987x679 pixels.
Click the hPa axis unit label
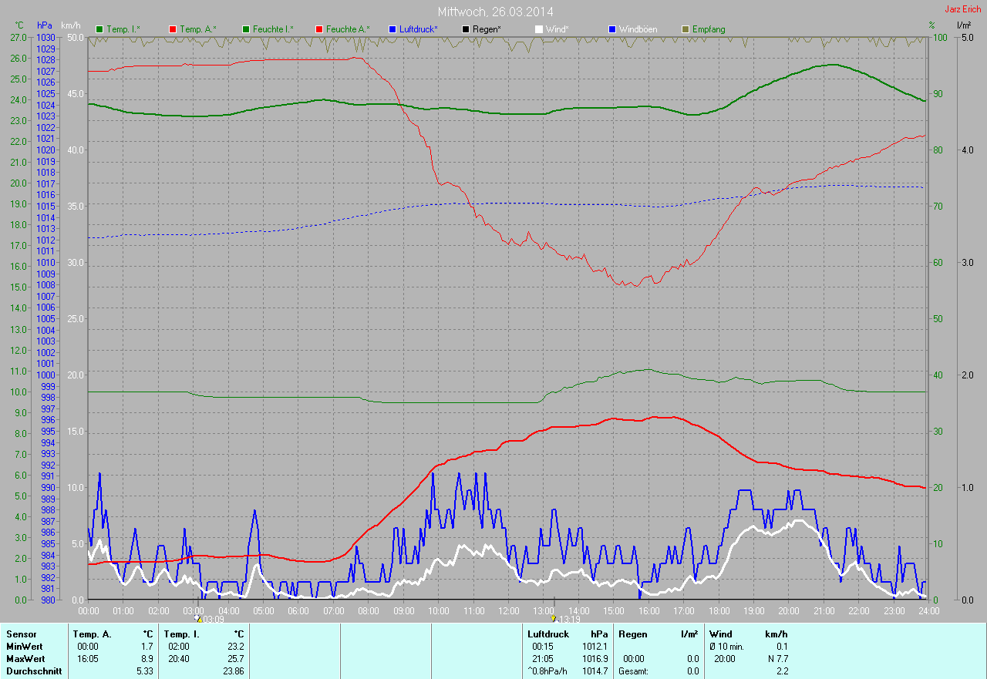click(45, 25)
